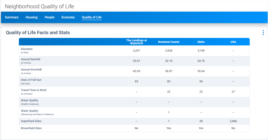The height and width of the screenshot is (140, 268).
Task: Click the USA Superfund value 2,466
Action: [233, 121]
